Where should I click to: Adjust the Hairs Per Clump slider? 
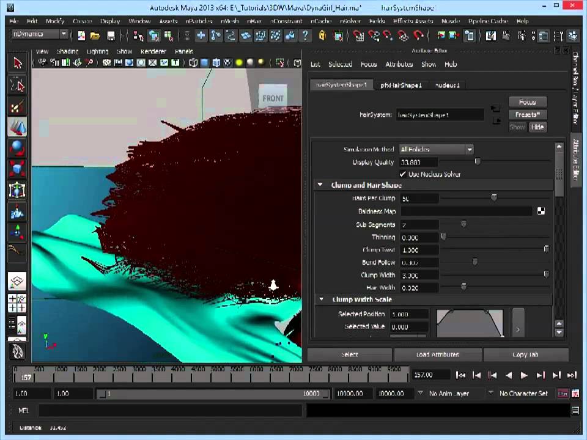(494, 197)
